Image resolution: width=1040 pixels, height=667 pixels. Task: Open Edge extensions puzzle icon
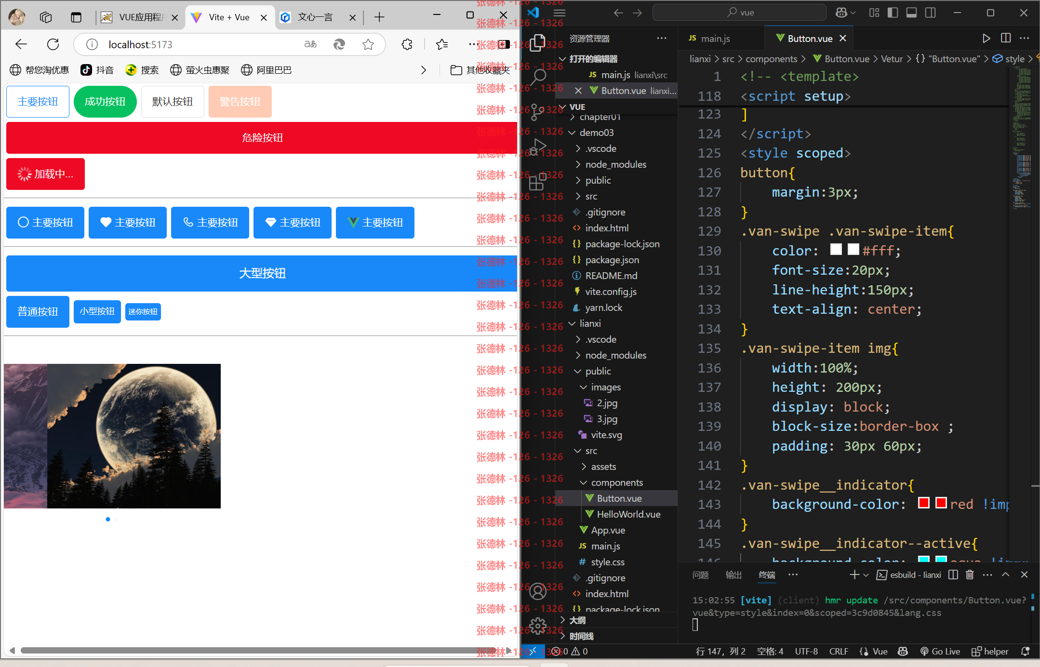tap(407, 44)
